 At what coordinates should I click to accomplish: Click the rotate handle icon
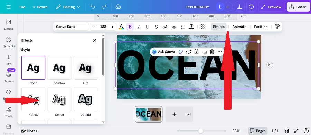pyautogui.click(x=270, y=65)
